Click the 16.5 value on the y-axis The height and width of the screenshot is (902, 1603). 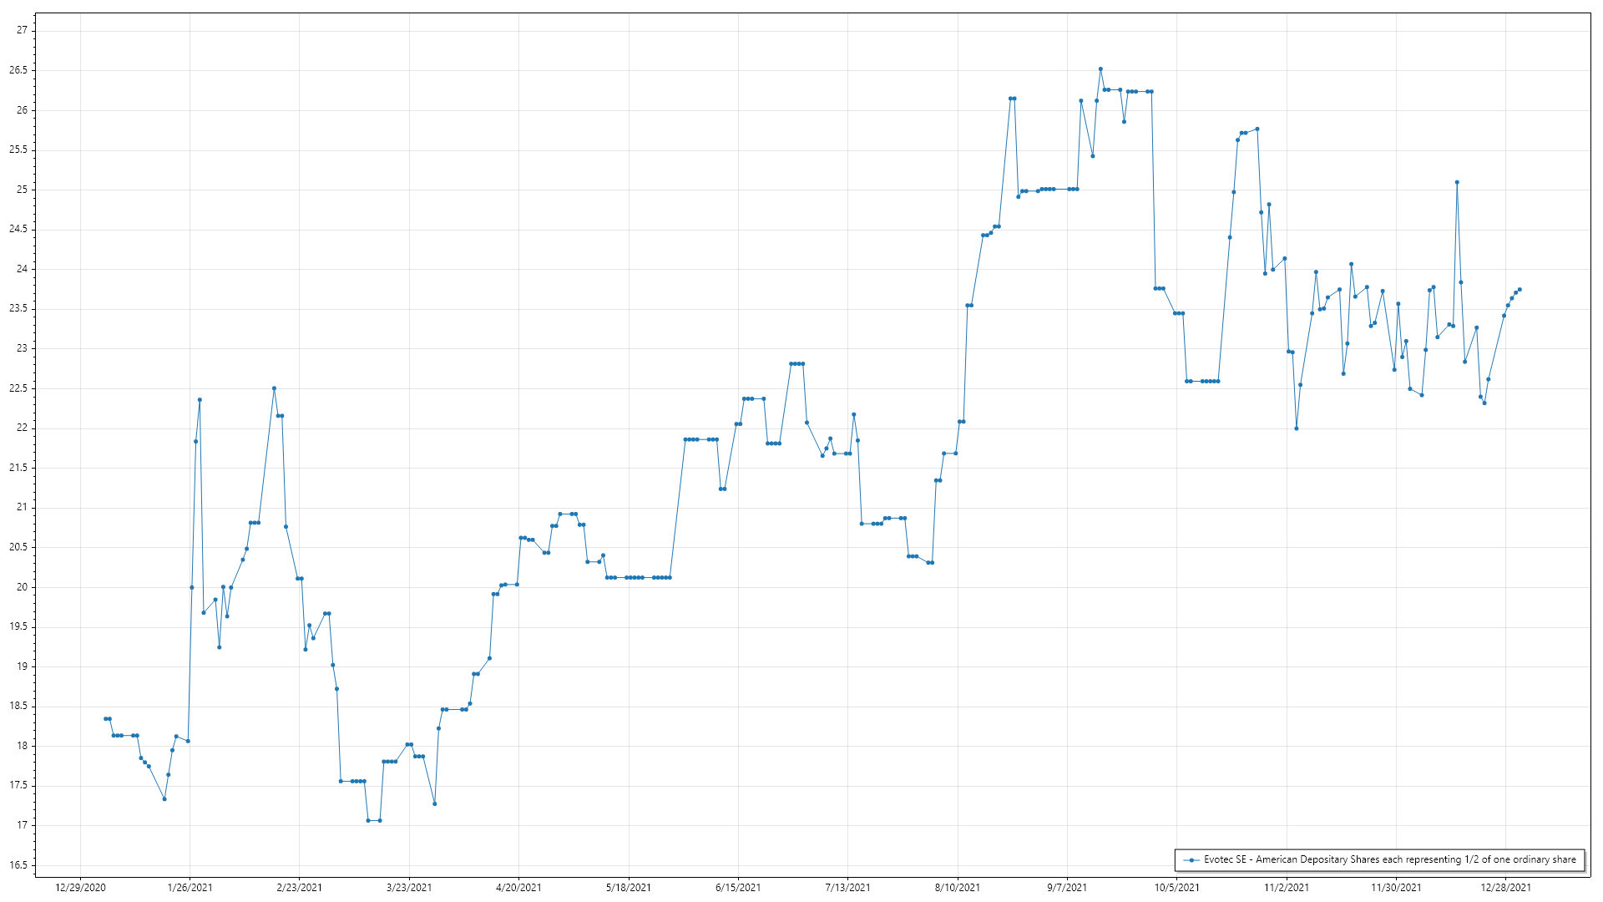18,865
